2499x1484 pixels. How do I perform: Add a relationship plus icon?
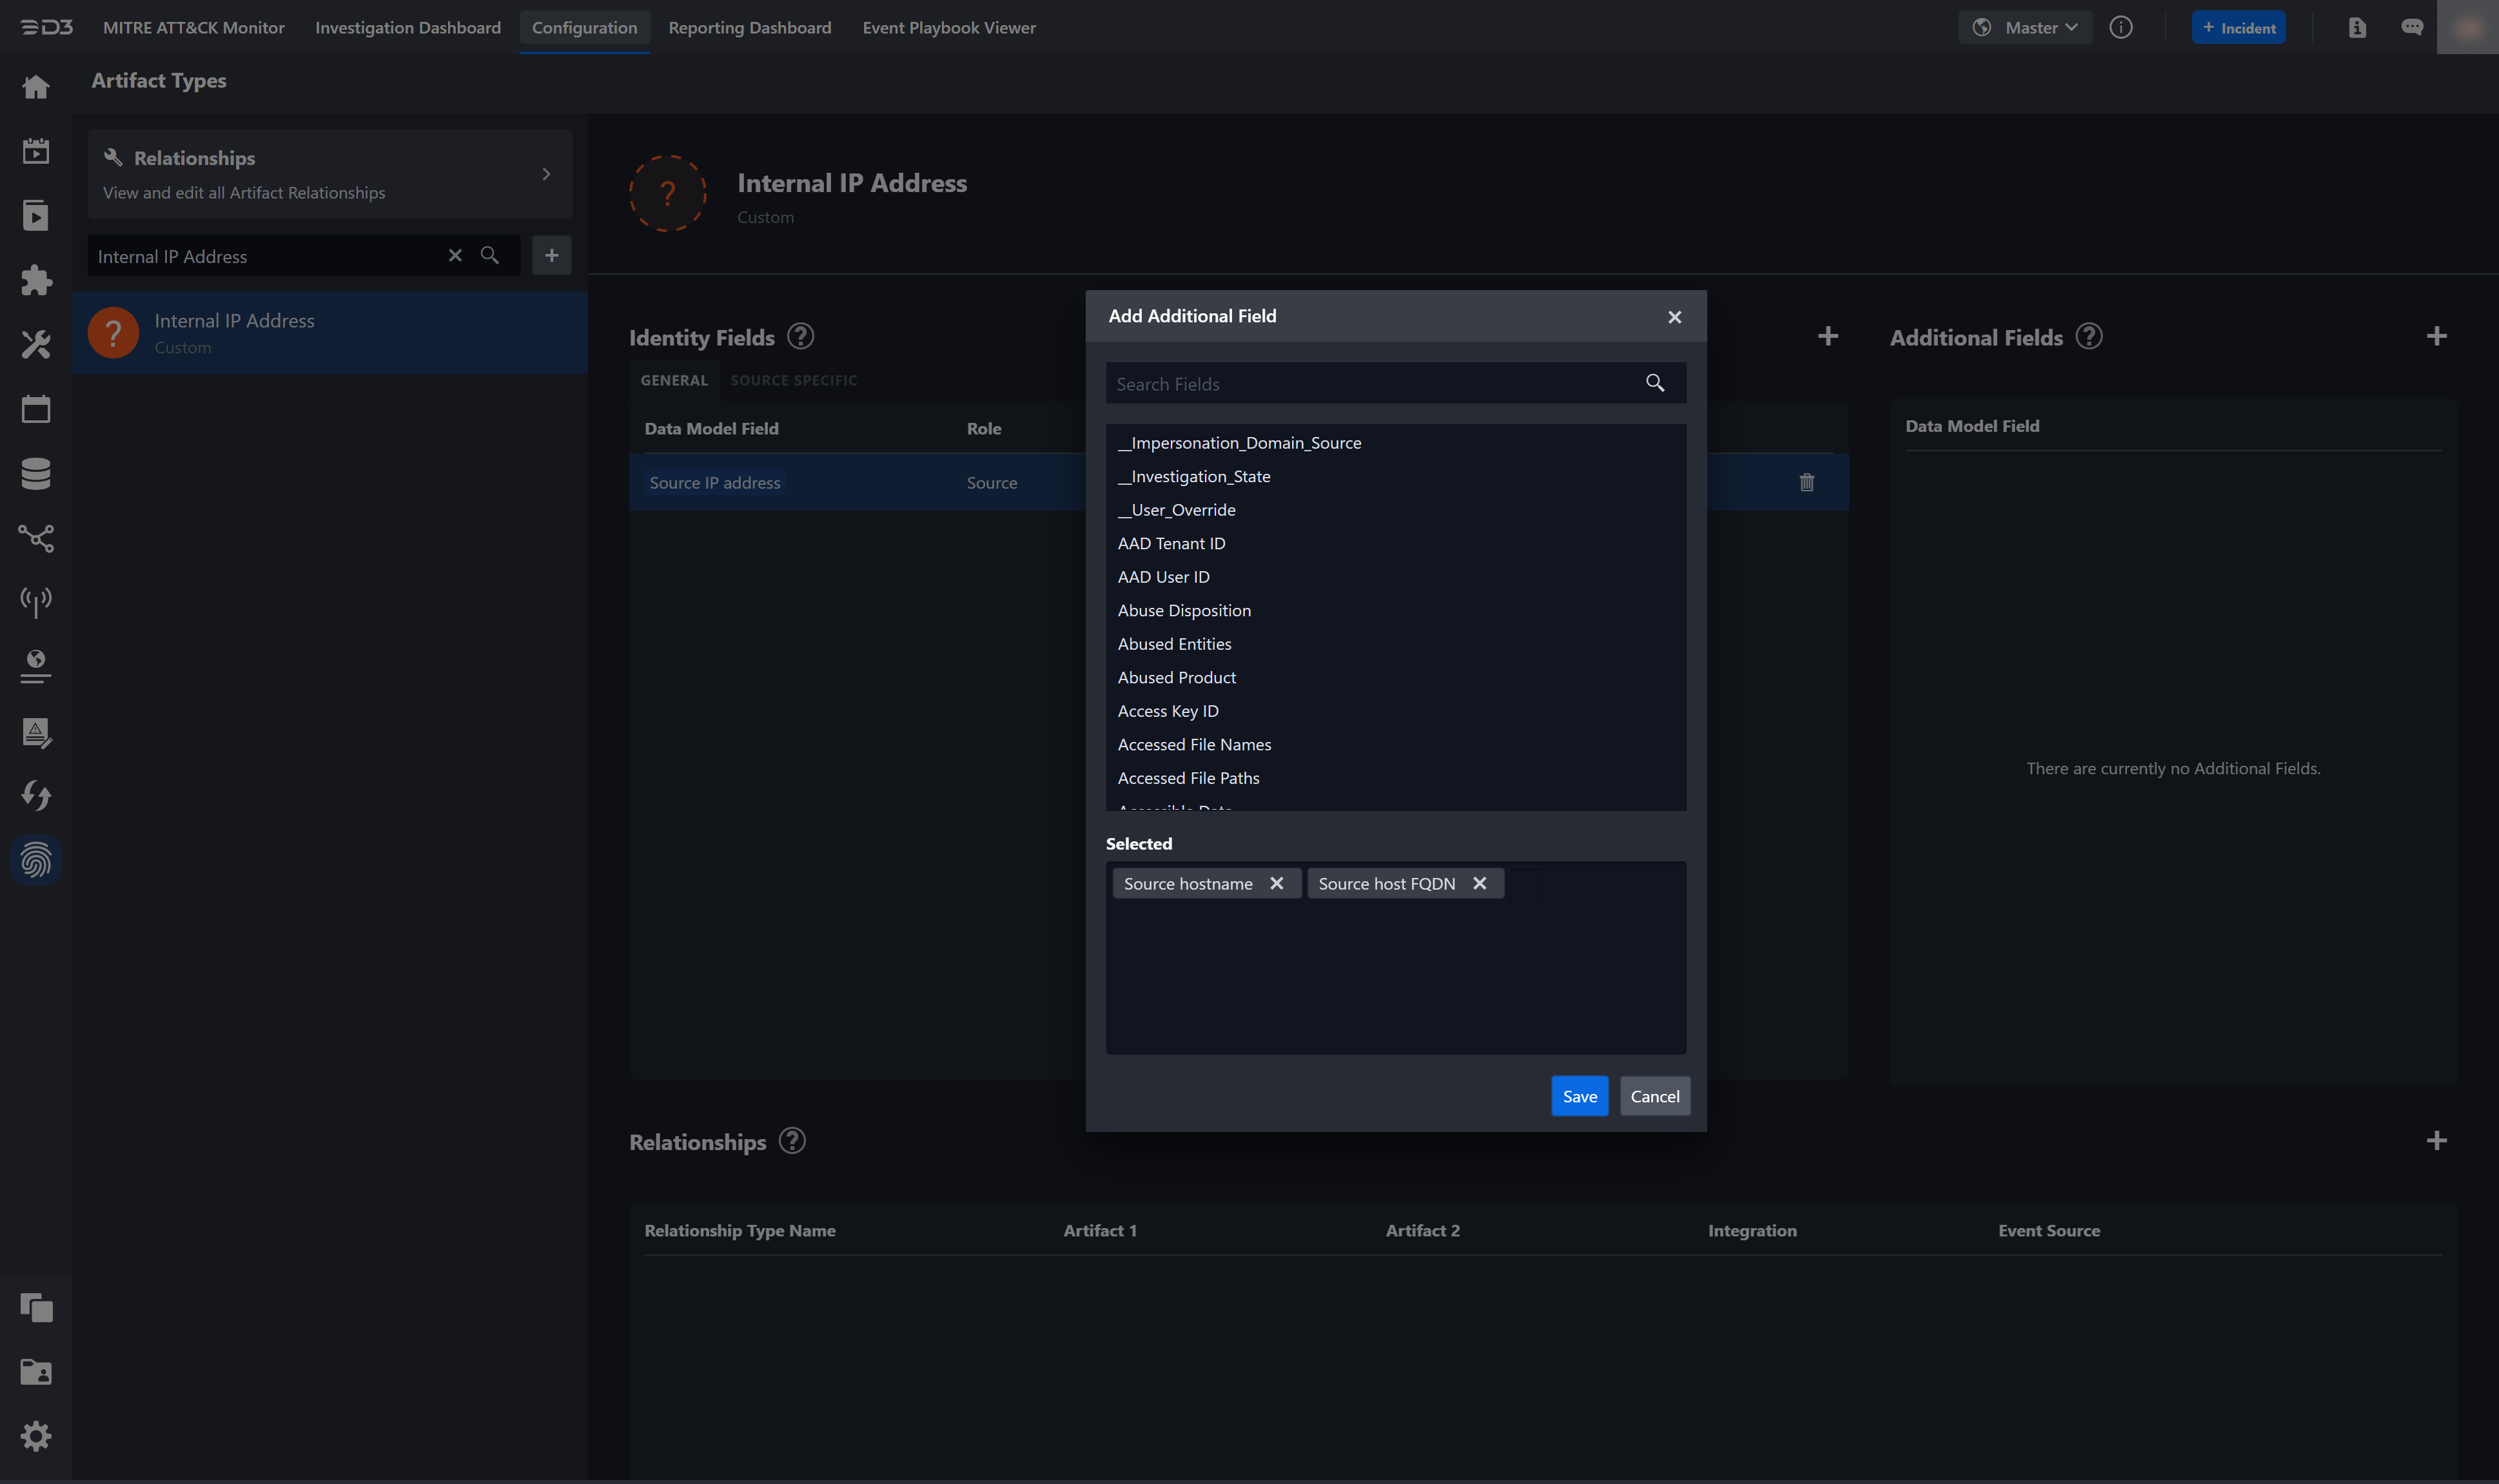click(x=2436, y=1140)
